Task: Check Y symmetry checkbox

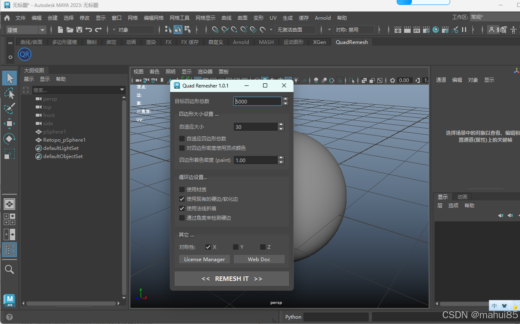Action: pos(236,247)
